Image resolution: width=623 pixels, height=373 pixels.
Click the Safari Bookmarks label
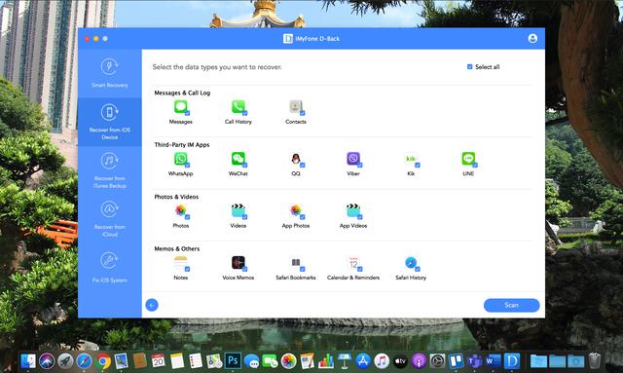[x=296, y=278]
